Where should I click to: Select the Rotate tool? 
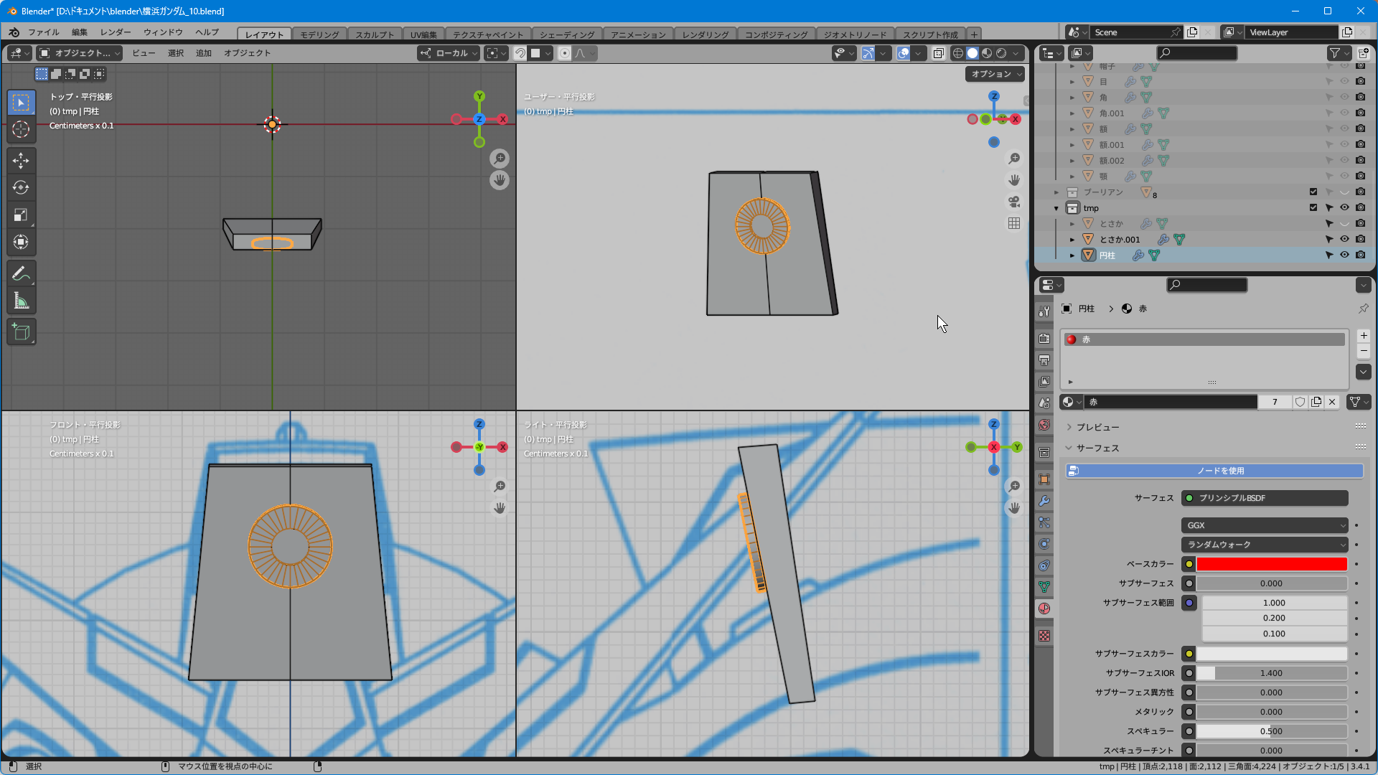21,187
